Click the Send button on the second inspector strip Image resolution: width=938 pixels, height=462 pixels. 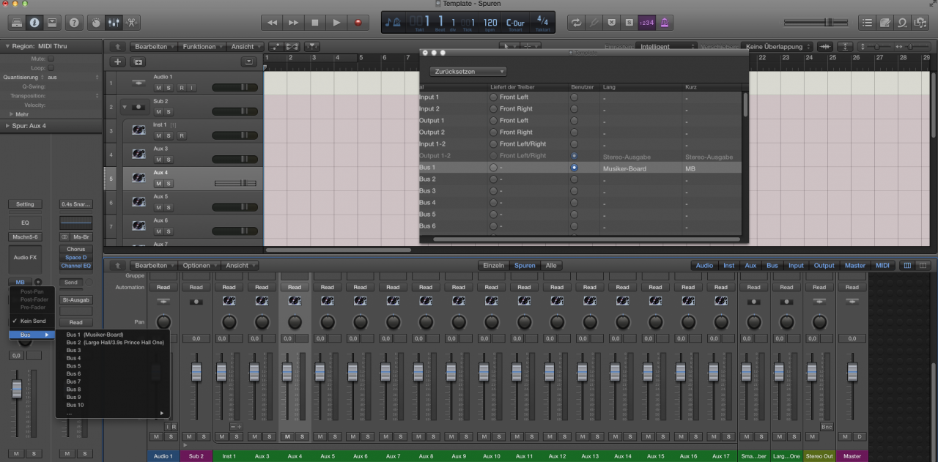71,282
